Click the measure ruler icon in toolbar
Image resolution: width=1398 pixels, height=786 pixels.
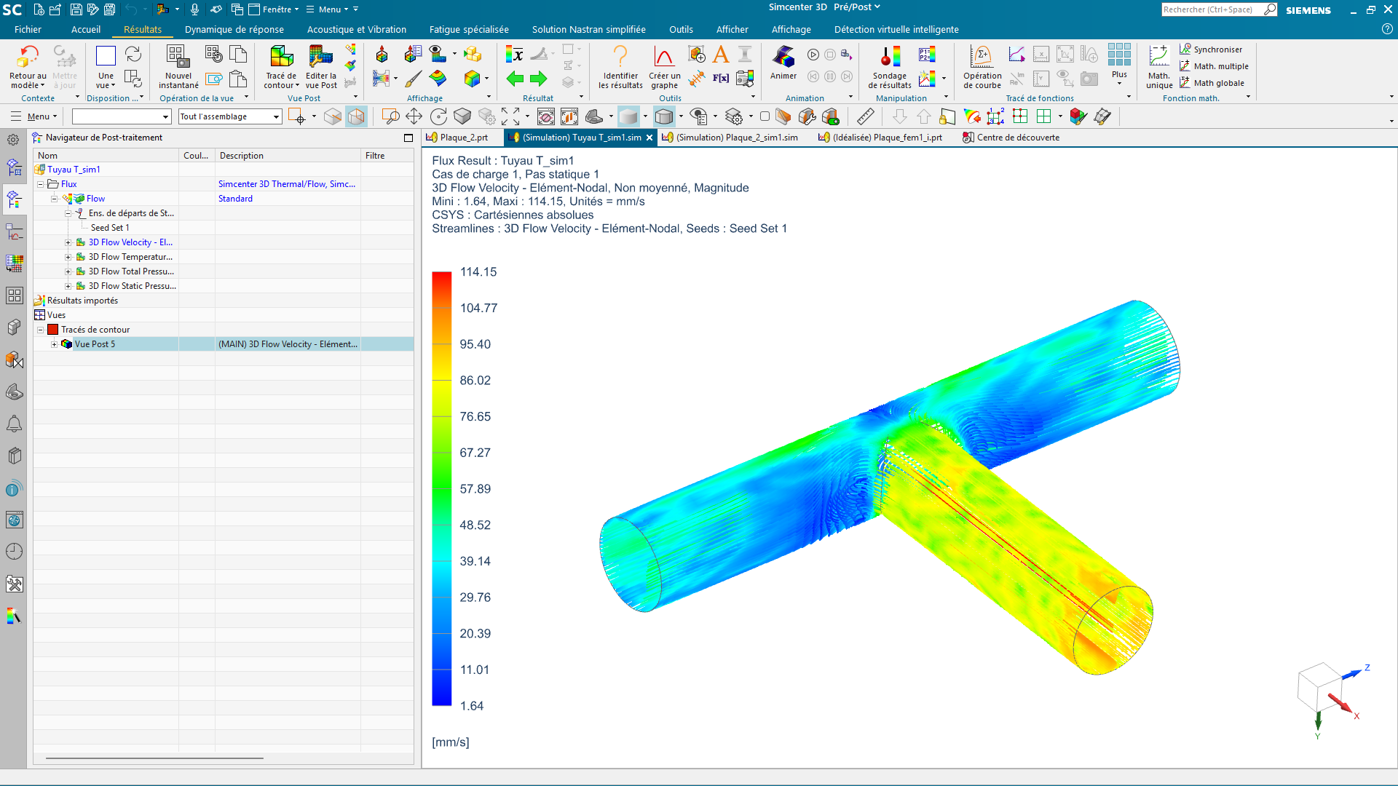tap(865, 116)
